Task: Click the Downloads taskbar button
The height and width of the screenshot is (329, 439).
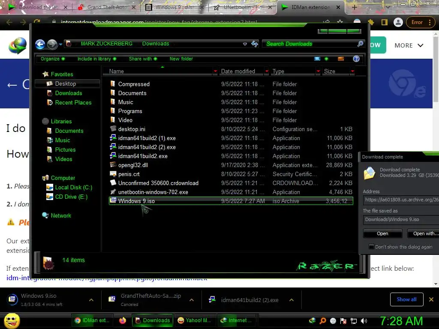Action: 153,320
